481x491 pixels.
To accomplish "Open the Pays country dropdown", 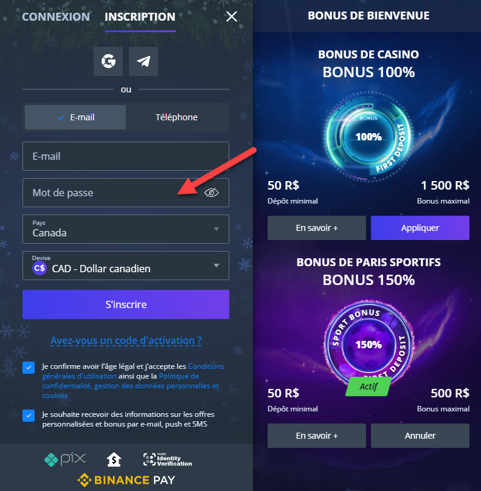I will point(126,229).
